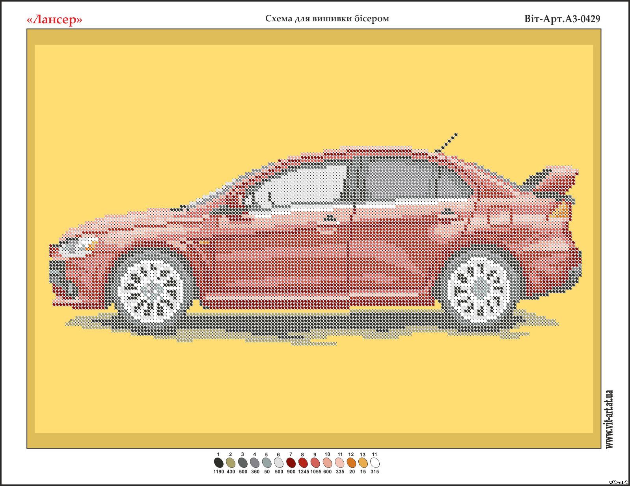Screen dimensions: 630x486
Task: Click the pale pink bead swatch above 335
Action: (339, 463)
